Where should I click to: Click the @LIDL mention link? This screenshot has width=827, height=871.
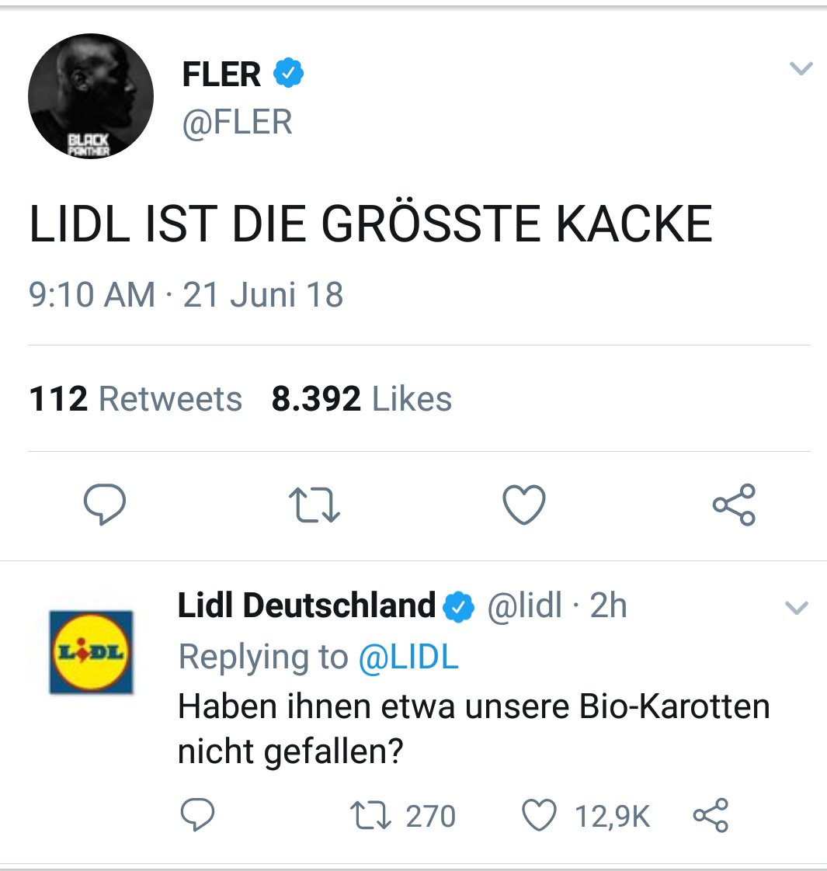point(408,658)
